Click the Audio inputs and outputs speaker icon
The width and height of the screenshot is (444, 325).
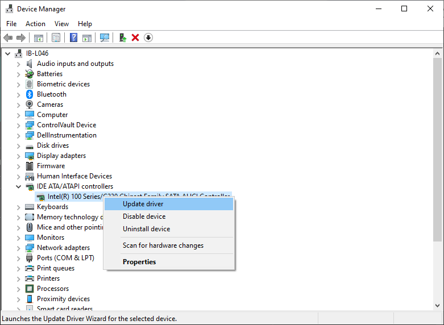[x=30, y=64]
